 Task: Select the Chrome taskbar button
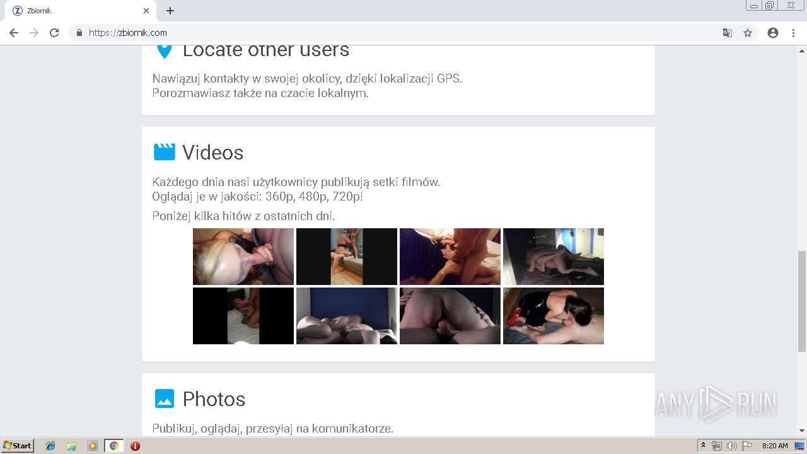(113, 446)
